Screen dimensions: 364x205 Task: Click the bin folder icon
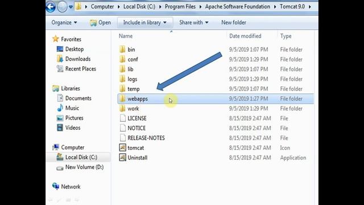click(x=122, y=50)
